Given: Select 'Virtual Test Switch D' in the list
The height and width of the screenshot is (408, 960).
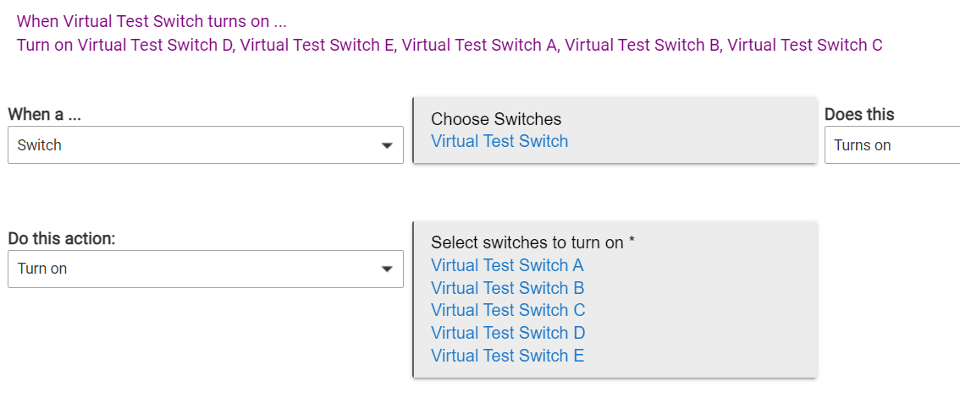Looking at the screenshot, I should coord(508,333).
